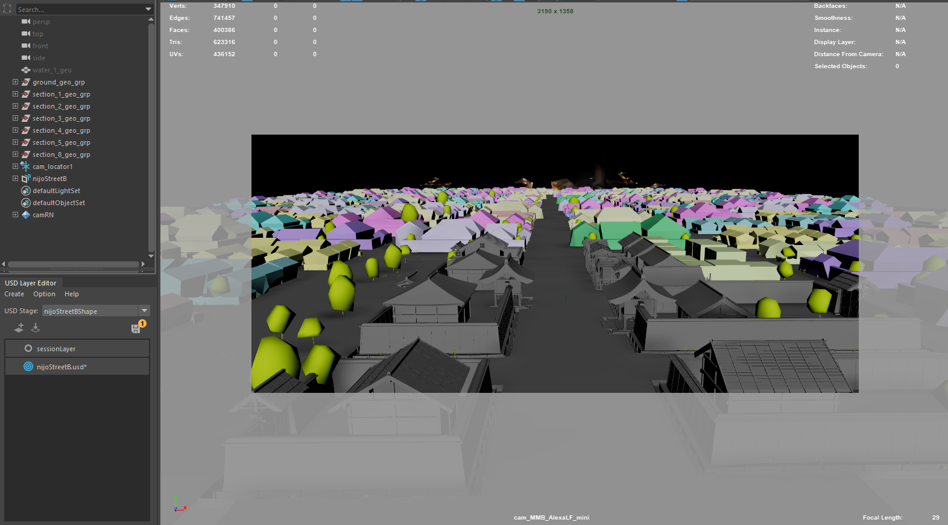Click the outliner filter icon beside Search

7,9
